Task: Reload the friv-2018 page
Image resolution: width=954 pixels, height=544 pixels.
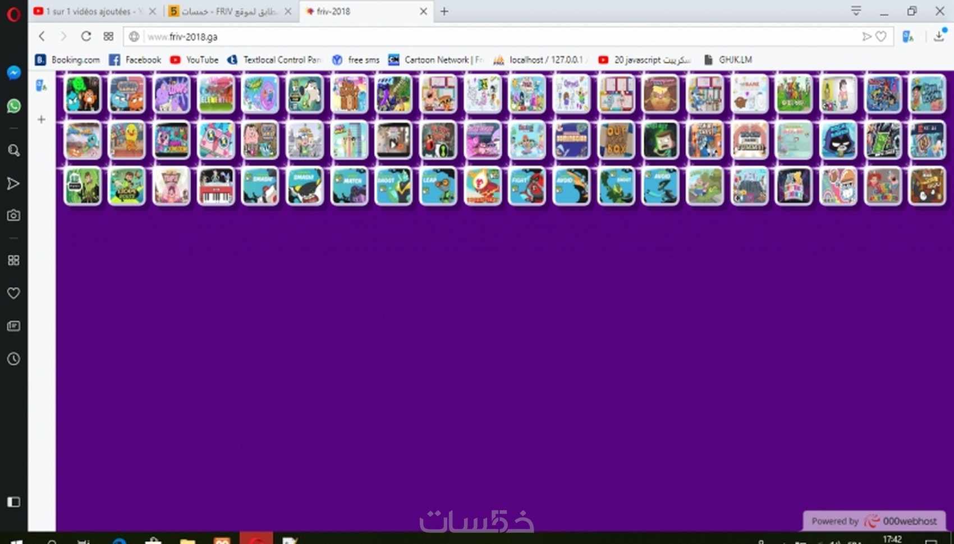Action: pyautogui.click(x=86, y=36)
